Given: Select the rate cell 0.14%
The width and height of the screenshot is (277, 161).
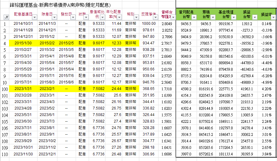Looking at the screenshot, I should [267, 24].
